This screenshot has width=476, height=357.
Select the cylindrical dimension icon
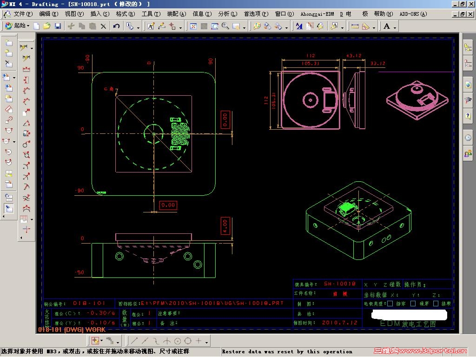26,133
